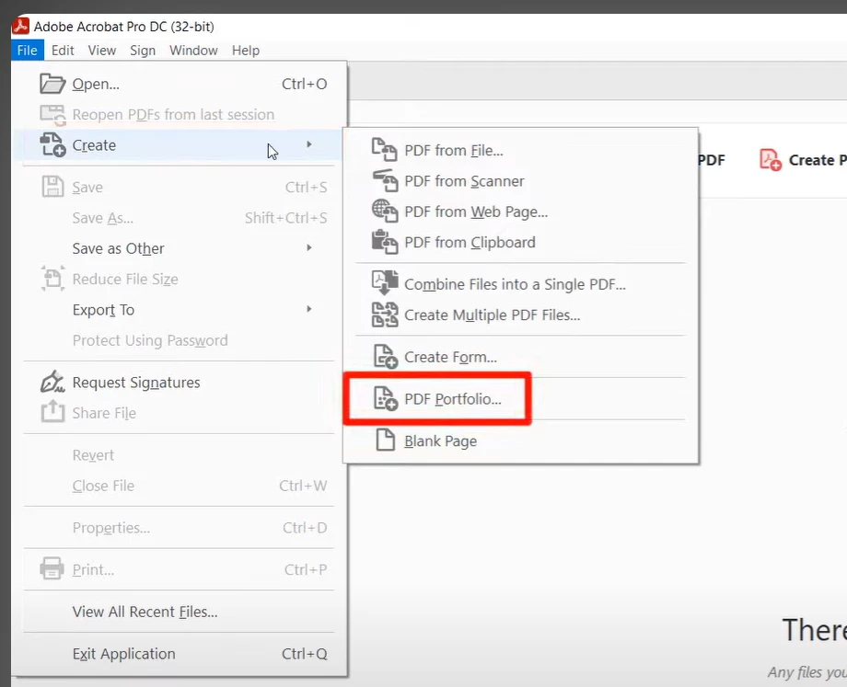847x687 pixels.
Task: Select PDF from Web Page... option
Action: 520,212
